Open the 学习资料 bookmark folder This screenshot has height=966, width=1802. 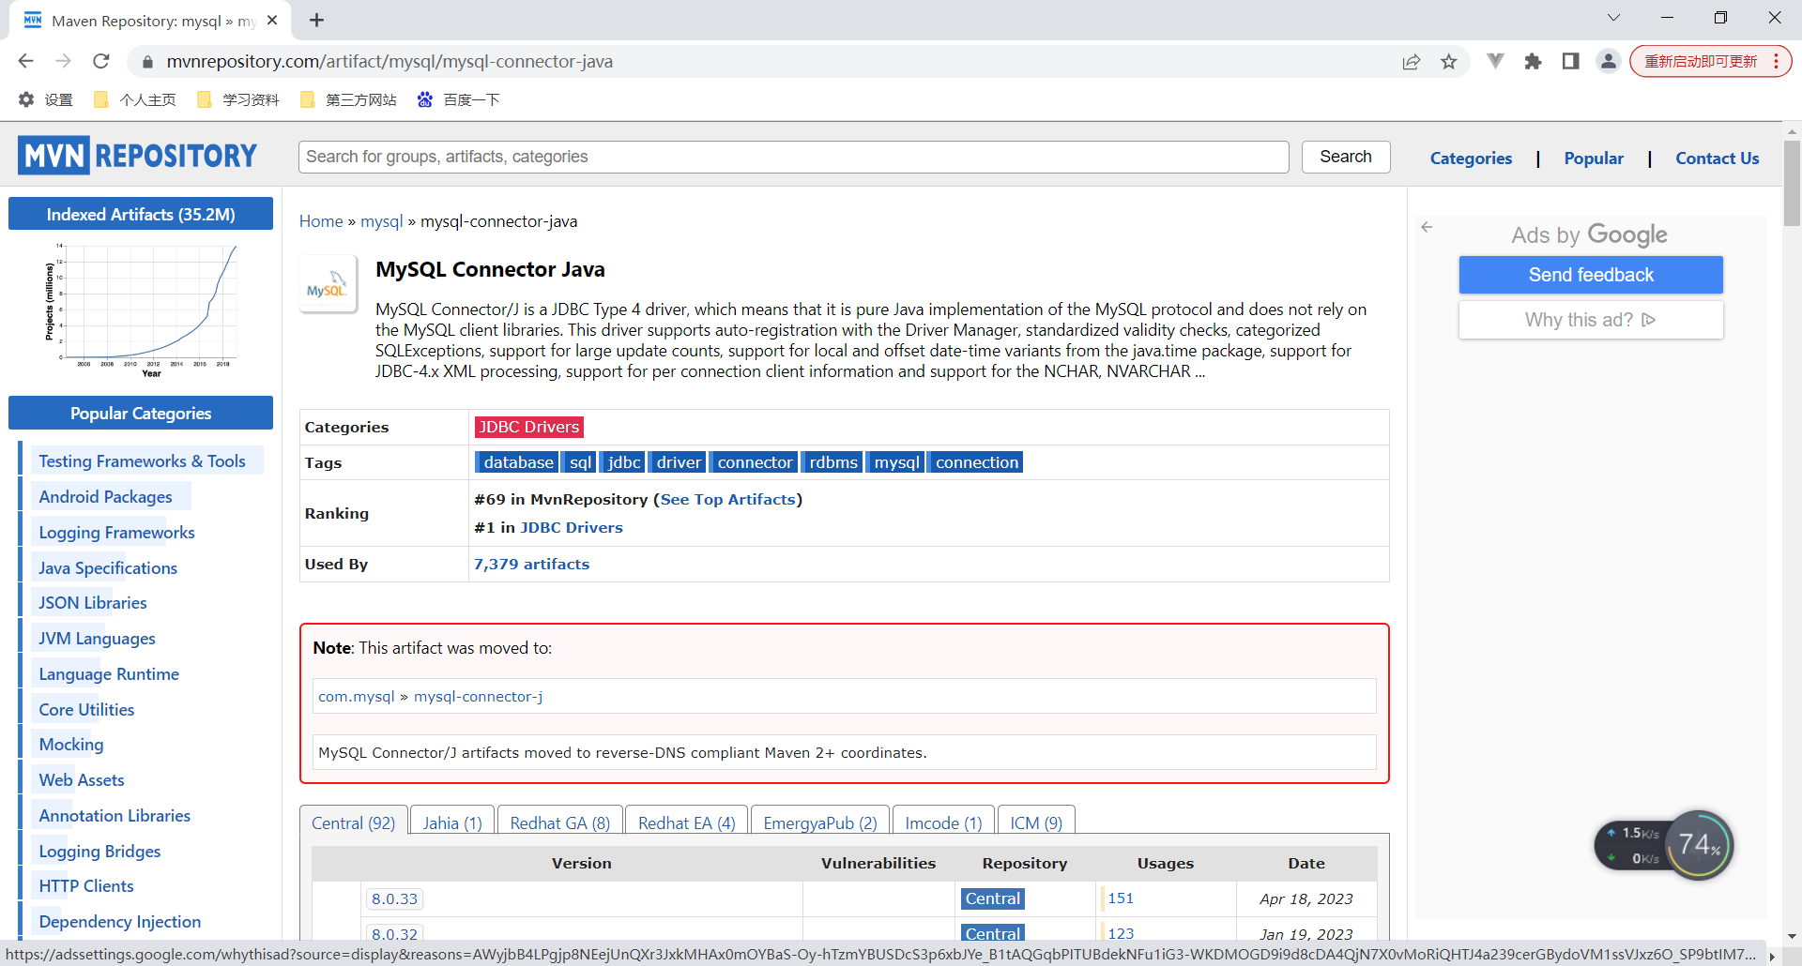click(x=238, y=99)
